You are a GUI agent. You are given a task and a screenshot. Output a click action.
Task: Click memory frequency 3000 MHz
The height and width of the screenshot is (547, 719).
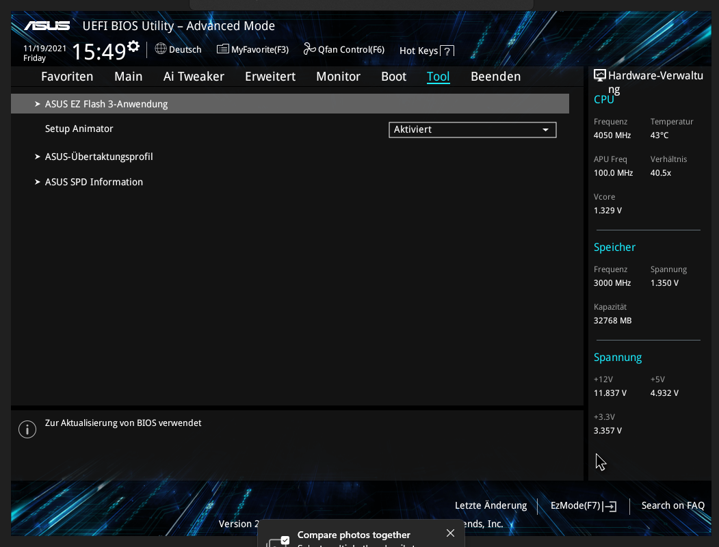coord(612,282)
